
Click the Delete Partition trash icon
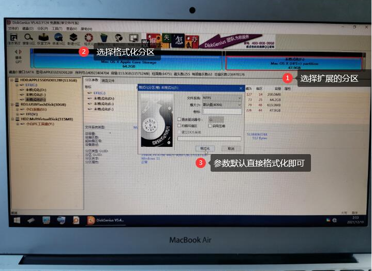pyautogui.click(x=103, y=38)
